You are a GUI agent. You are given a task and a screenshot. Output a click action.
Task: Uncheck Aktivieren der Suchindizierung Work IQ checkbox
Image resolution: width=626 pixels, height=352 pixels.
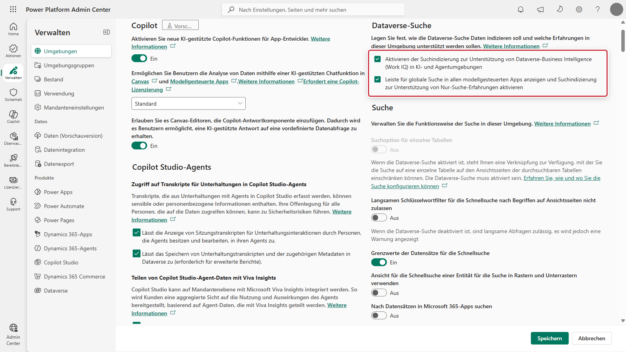point(378,59)
